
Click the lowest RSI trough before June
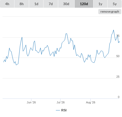click(16, 65)
